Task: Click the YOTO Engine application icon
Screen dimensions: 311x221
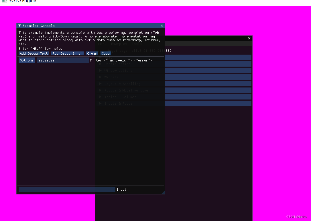Action: click(4, 1)
